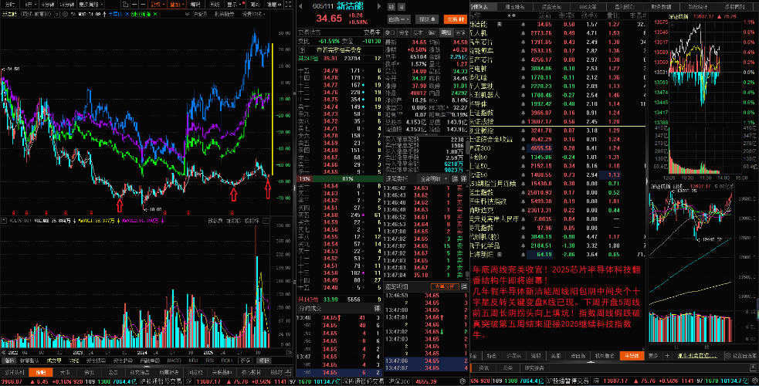The width and height of the screenshot is (759, 386).
Task: Toggle the alert bell in the 深证成指 row
Action: [x=523, y=122]
